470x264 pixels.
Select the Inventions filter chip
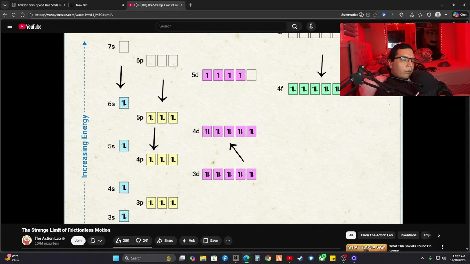click(x=408, y=235)
